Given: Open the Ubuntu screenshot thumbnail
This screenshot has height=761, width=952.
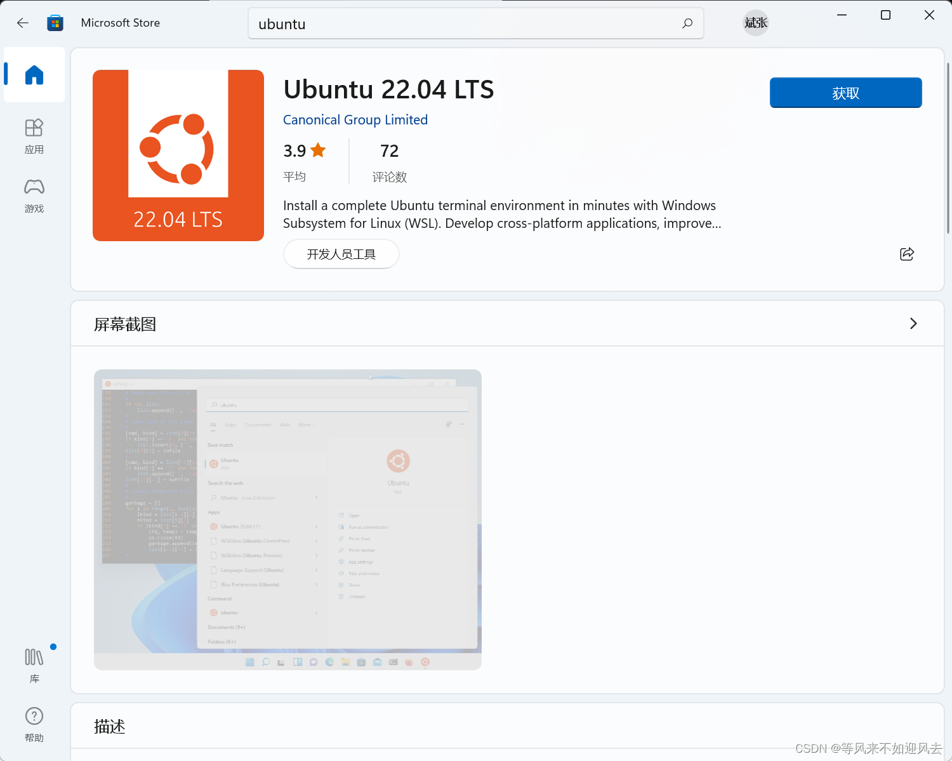Looking at the screenshot, I should [288, 520].
